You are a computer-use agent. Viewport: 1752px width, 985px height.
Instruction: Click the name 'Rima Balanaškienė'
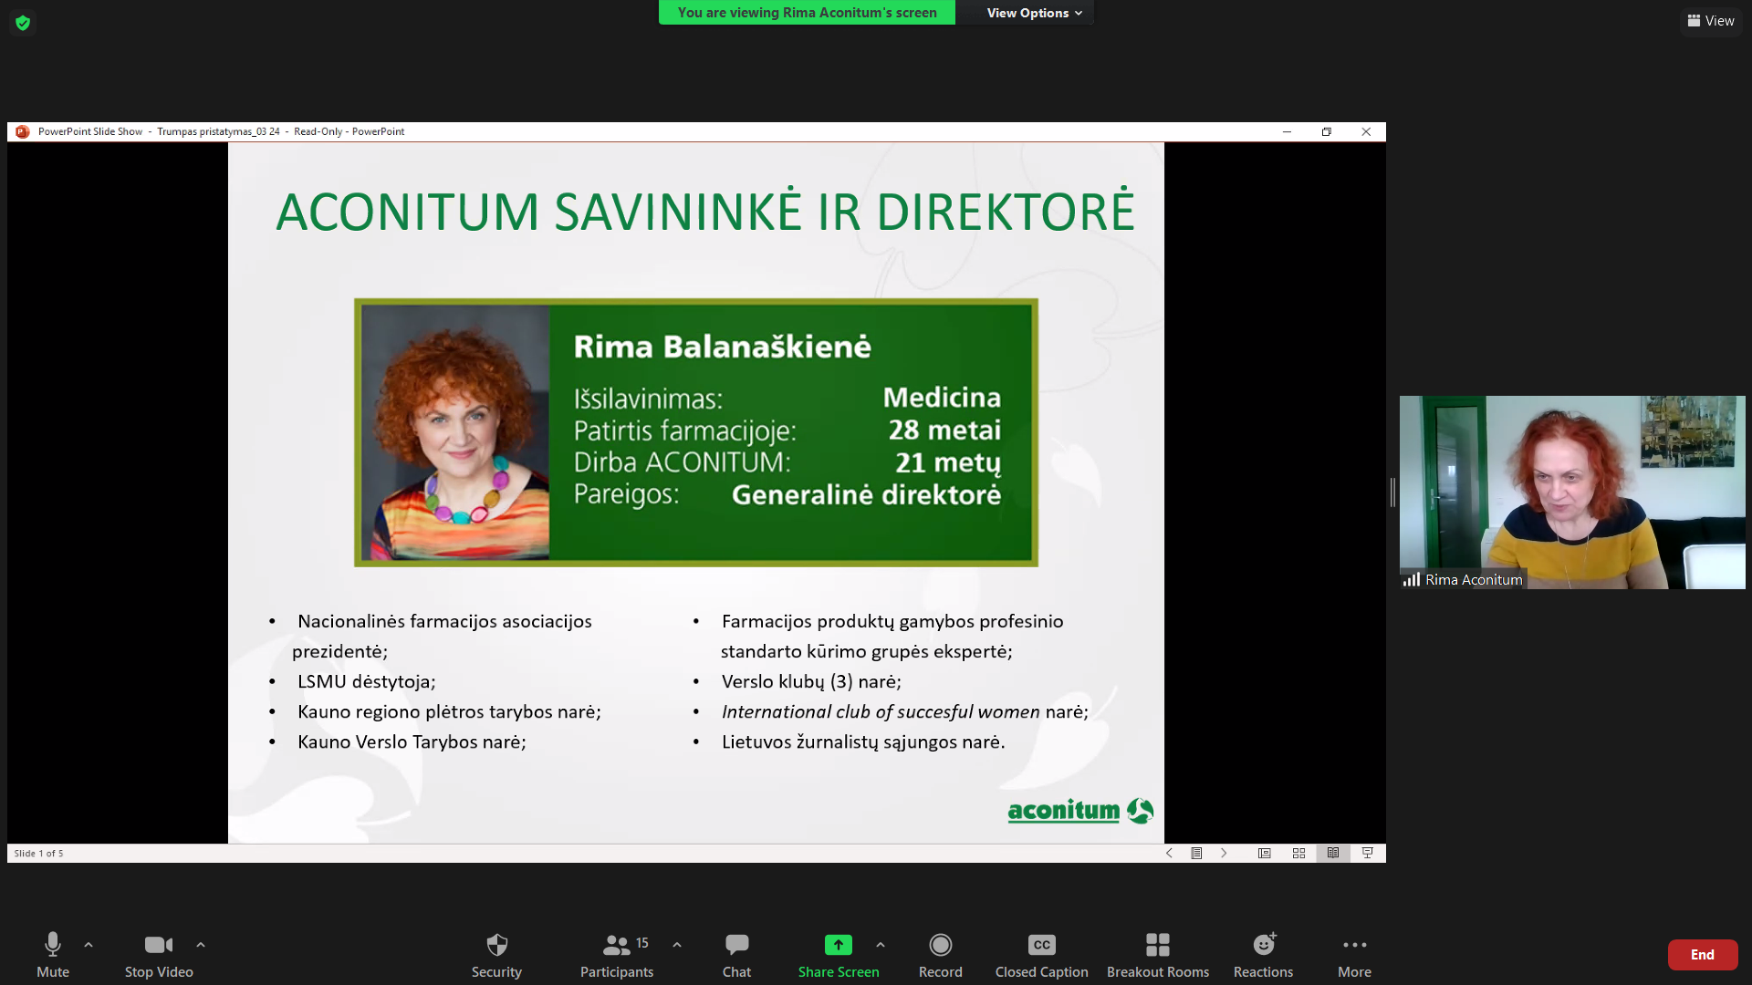(x=722, y=347)
